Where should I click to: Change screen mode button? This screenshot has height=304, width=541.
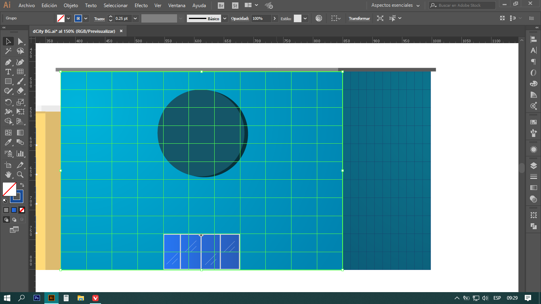pyautogui.click(x=14, y=229)
